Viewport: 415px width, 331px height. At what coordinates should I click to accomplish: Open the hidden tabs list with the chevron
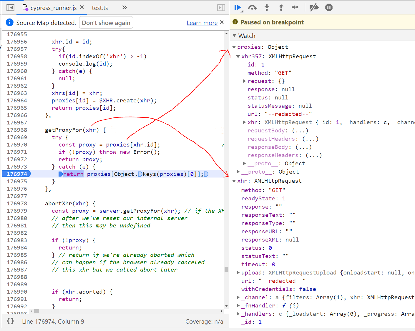pos(124,8)
